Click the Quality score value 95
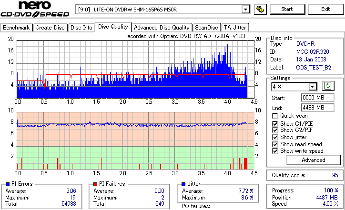This screenshot has width=345, height=210. pos(335,175)
